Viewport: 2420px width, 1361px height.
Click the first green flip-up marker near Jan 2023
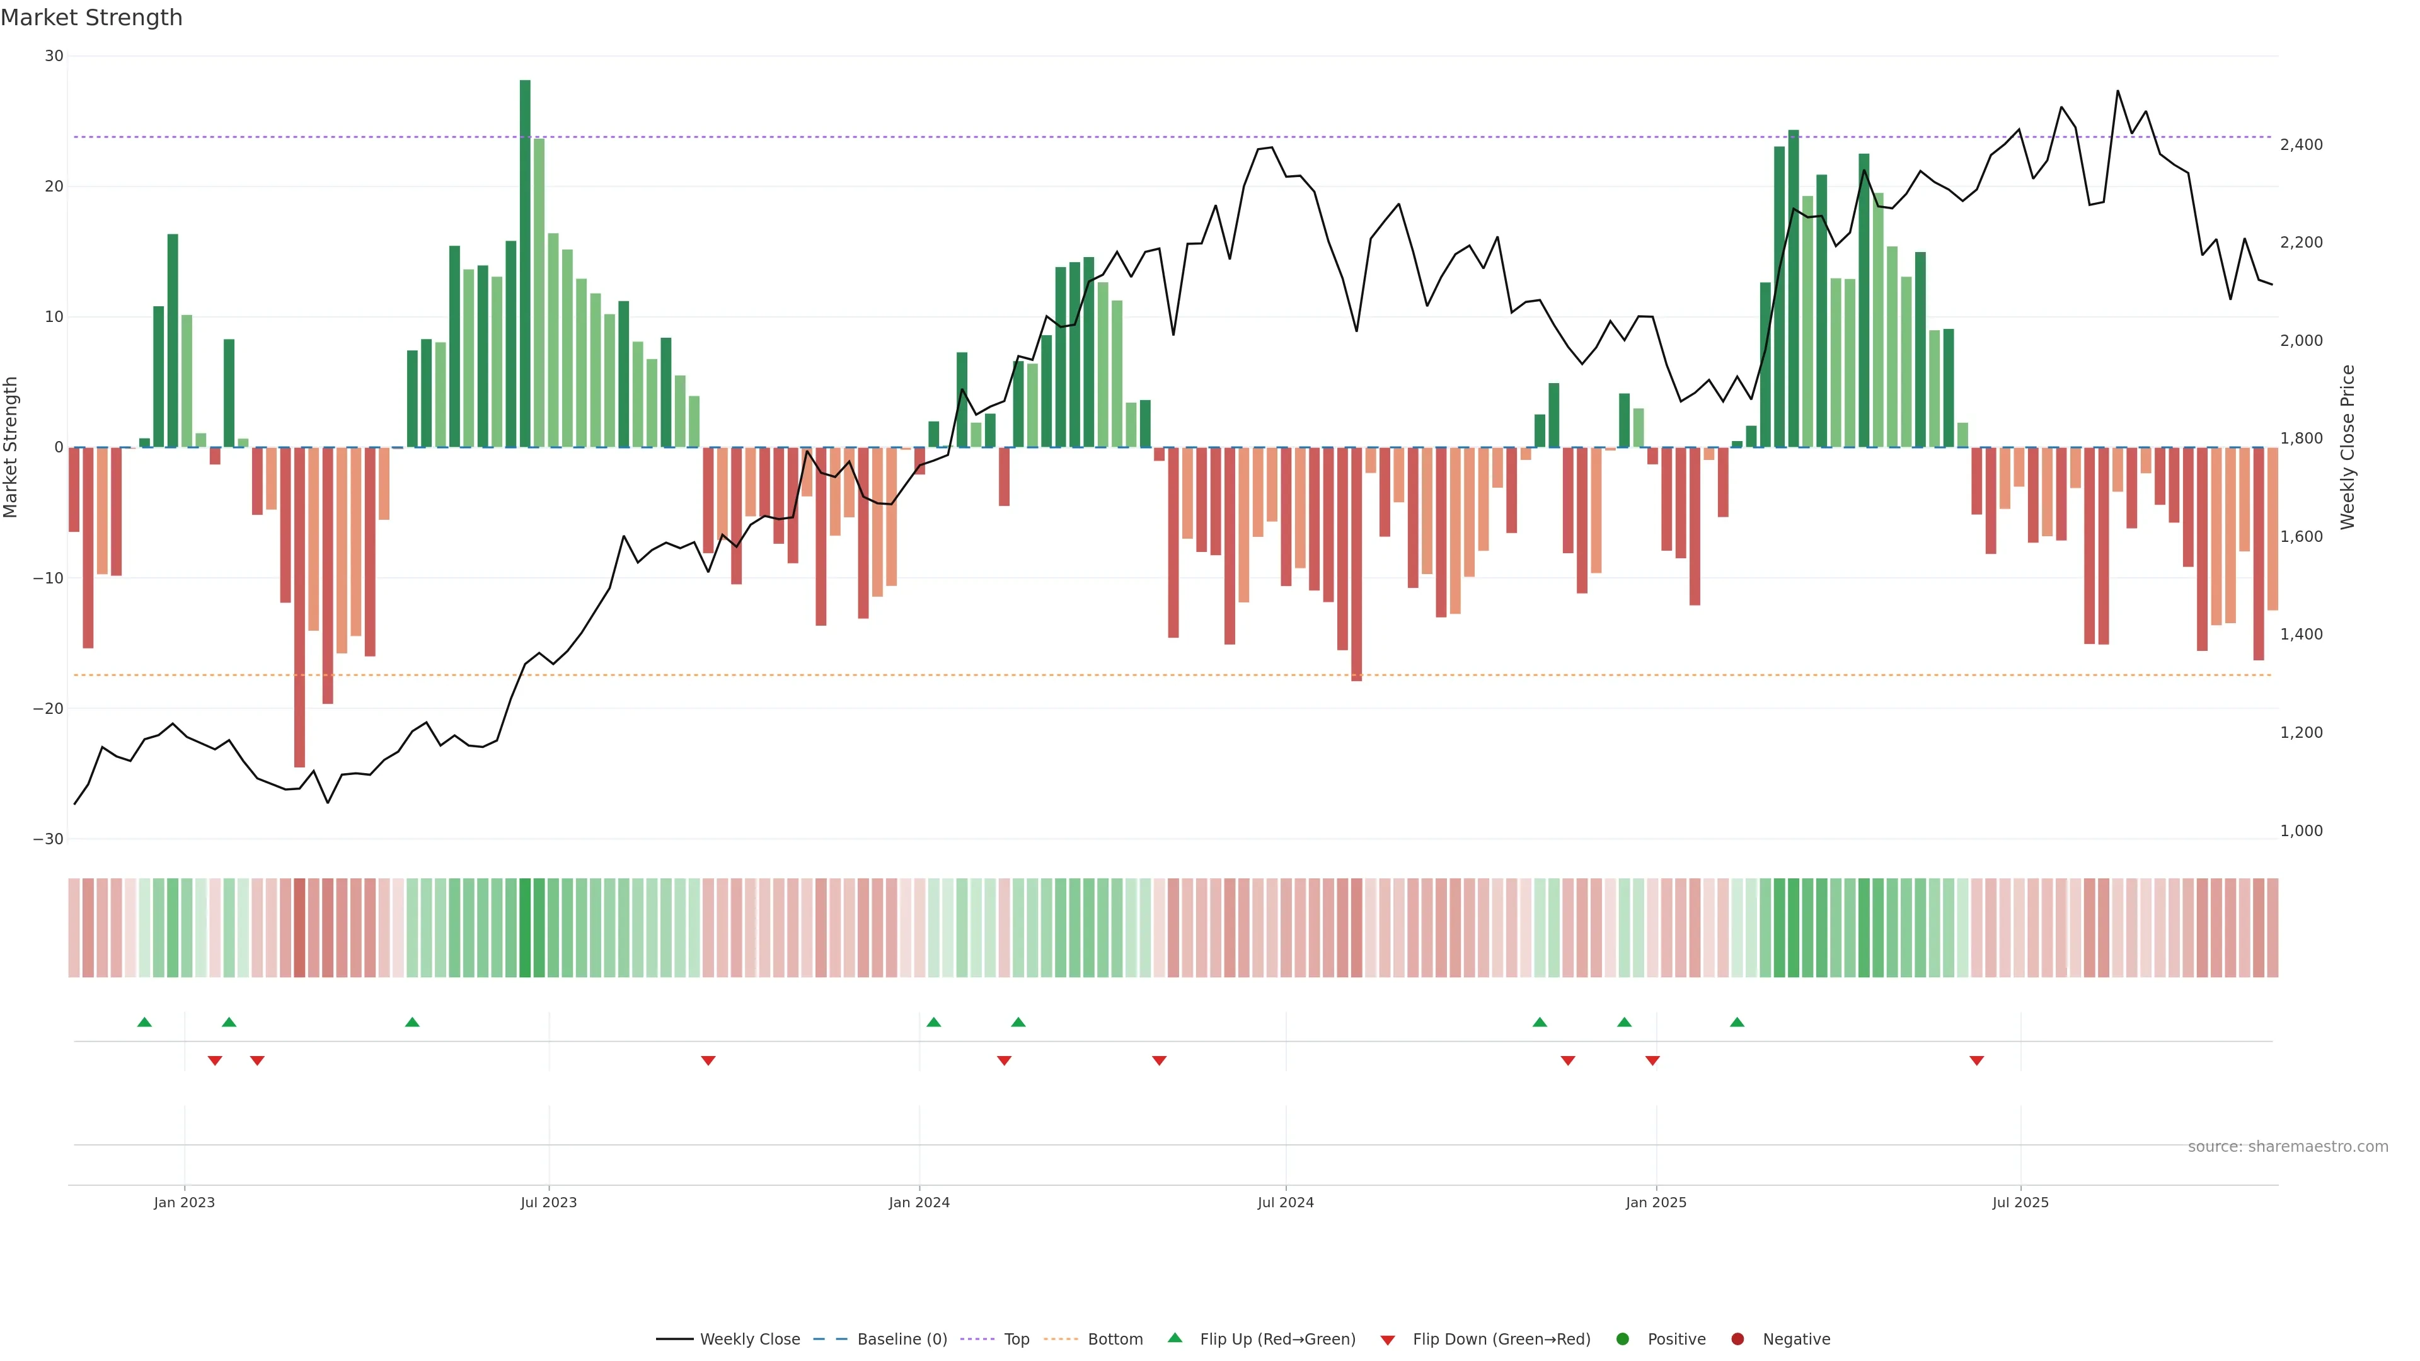(145, 1022)
